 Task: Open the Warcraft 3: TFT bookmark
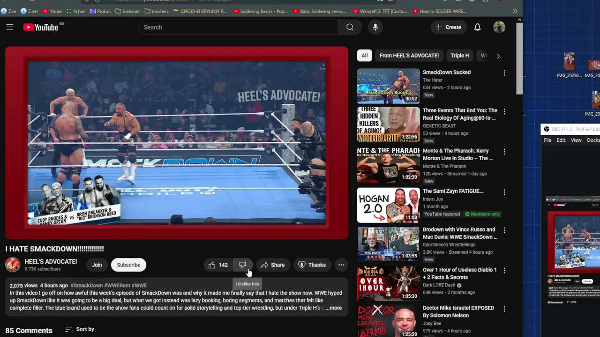point(380,11)
